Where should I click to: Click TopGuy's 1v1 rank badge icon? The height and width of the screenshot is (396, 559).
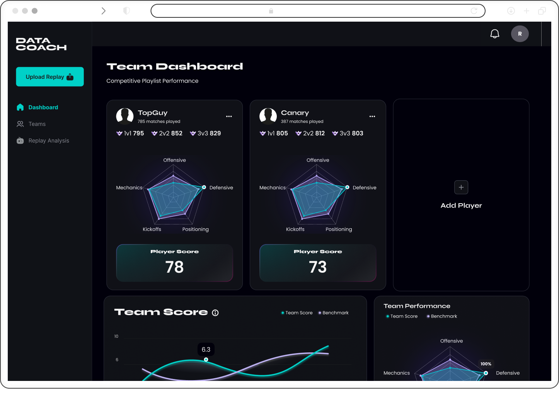(119, 133)
